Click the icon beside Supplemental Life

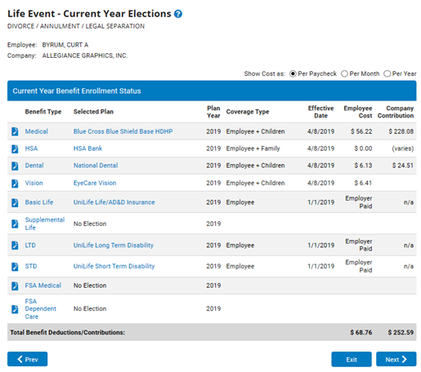point(15,224)
